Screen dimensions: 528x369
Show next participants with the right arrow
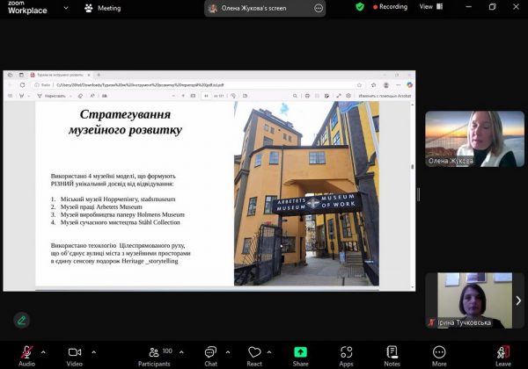[518, 300]
